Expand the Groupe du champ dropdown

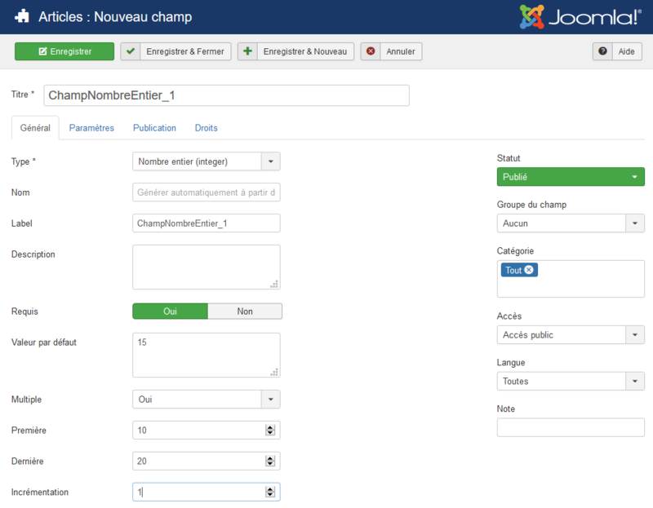(x=634, y=223)
